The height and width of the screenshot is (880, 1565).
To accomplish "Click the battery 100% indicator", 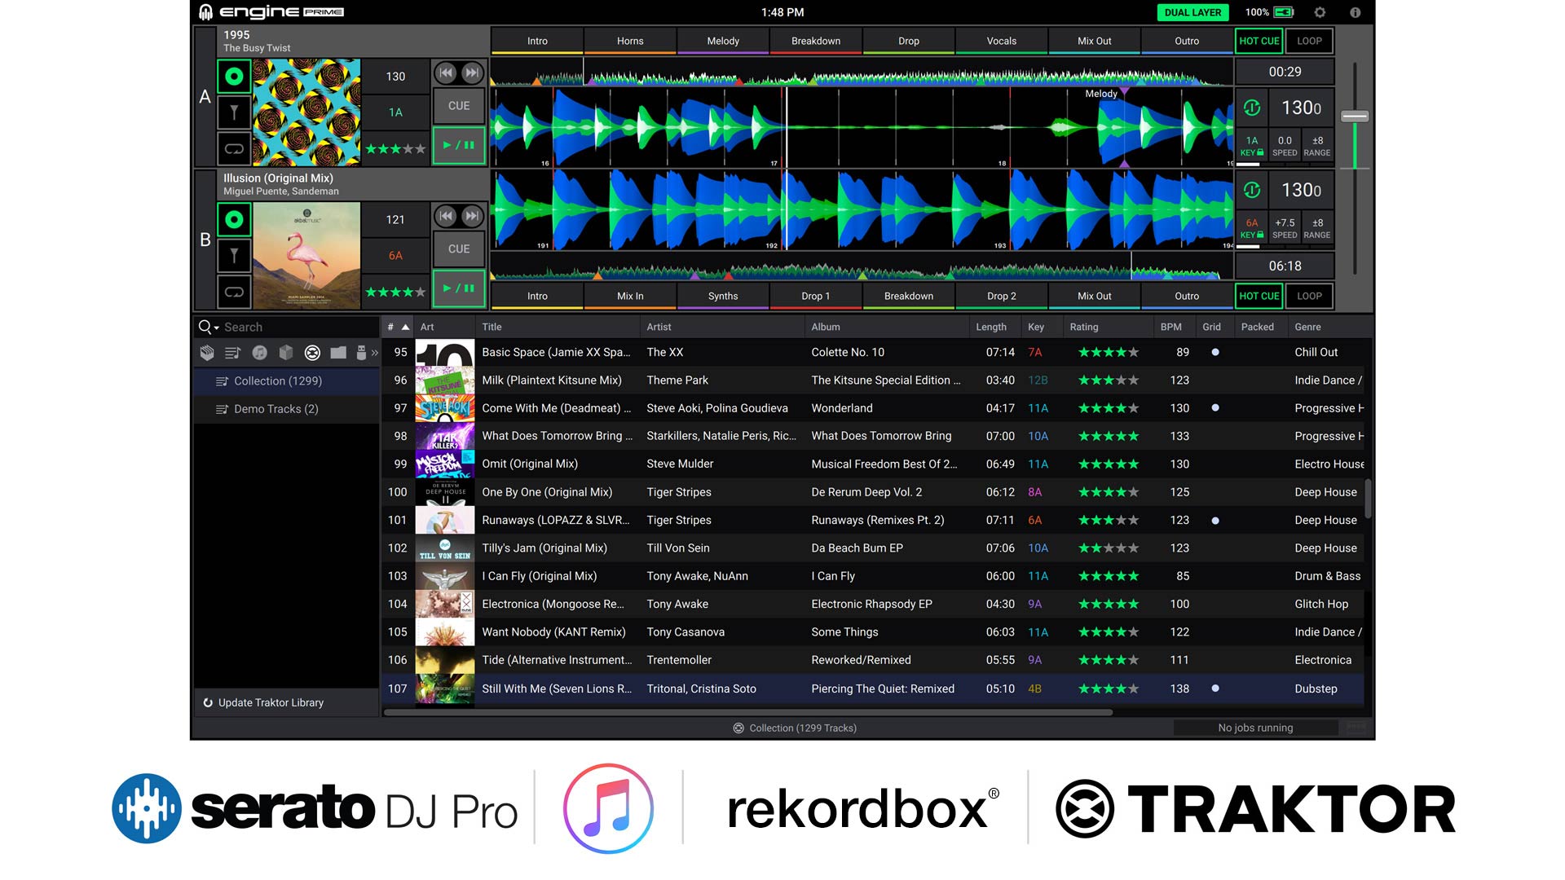I will (x=1269, y=12).
